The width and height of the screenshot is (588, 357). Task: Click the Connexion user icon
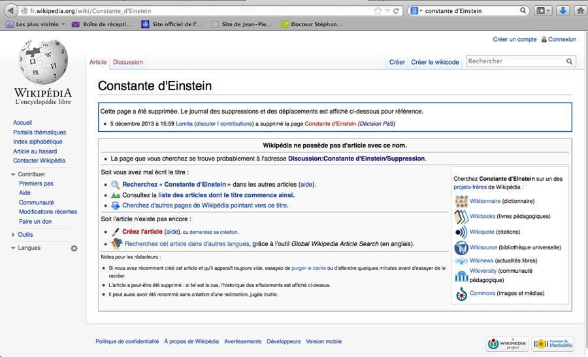pyautogui.click(x=544, y=39)
